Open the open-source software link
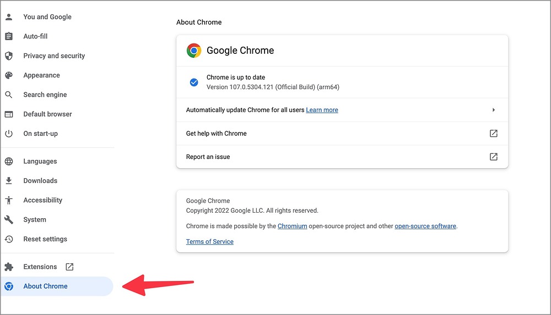 [x=425, y=226]
